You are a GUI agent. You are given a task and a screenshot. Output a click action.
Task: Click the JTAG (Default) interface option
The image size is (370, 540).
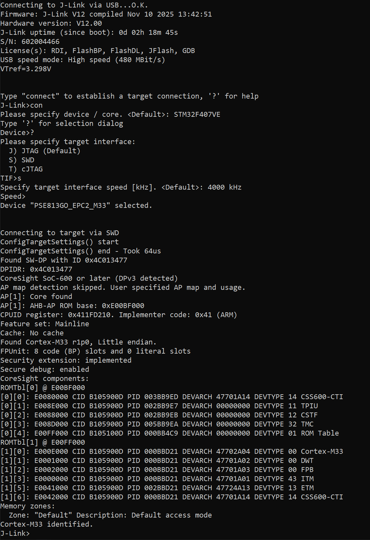pos(45,151)
